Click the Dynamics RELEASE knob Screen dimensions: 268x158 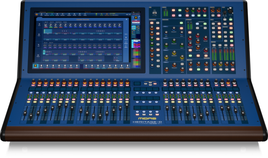(205, 38)
